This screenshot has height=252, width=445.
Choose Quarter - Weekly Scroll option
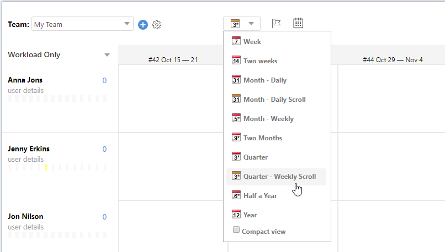[x=279, y=177]
